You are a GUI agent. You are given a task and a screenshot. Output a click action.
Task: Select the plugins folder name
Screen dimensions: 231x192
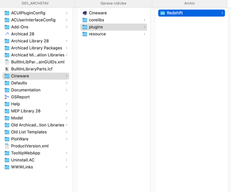[x=96, y=27]
